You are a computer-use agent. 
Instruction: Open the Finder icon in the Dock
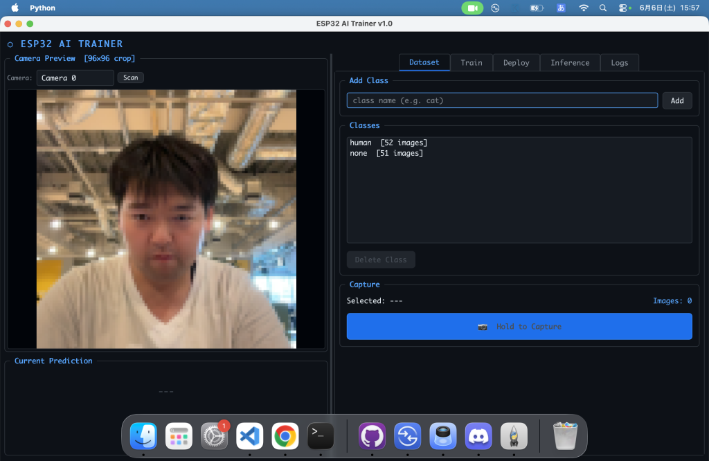pyautogui.click(x=143, y=436)
